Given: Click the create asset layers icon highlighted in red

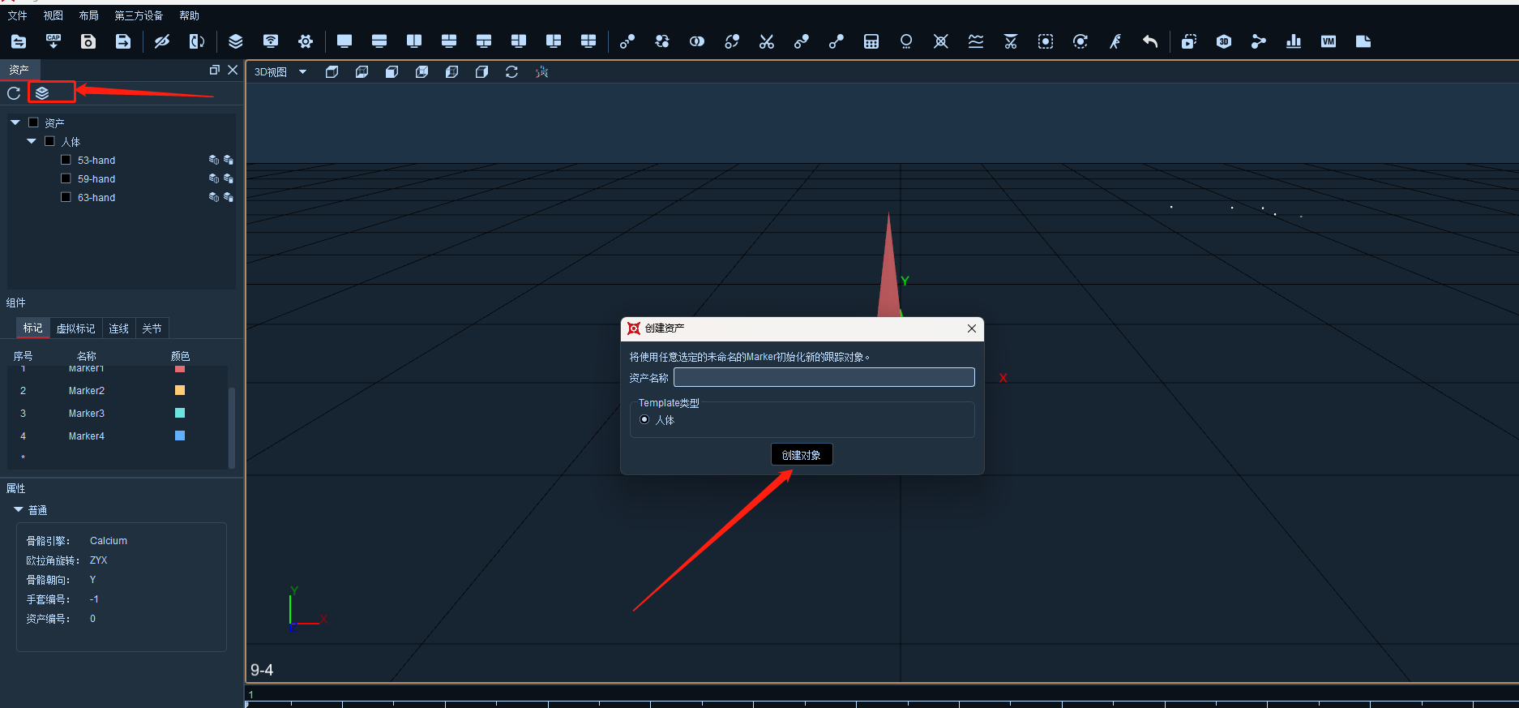Looking at the screenshot, I should (42, 93).
